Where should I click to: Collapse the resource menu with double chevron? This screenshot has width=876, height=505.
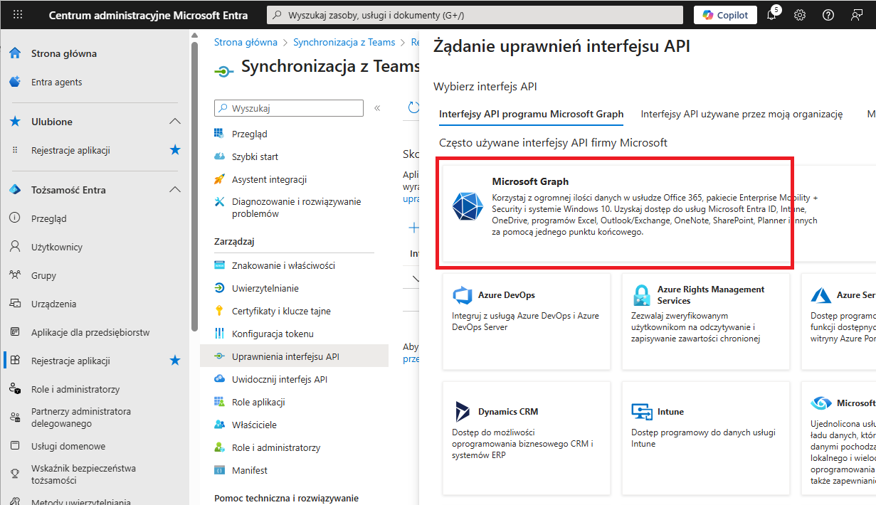tap(377, 108)
